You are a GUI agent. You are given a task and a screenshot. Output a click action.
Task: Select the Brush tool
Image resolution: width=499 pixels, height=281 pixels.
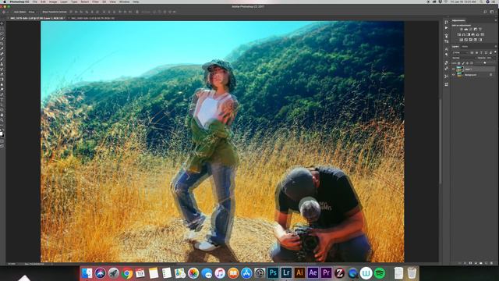pyautogui.click(x=2, y=59)
